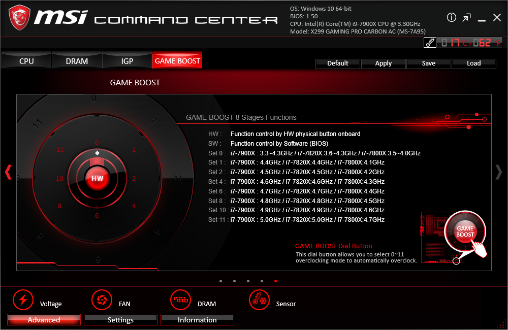
Task: Open the FAN control icon
Action: pos(102,300)
